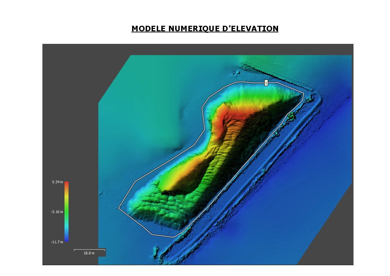Viewport: 390px width, 276px height.
Task: Select the -11.7 m legend label
Action: pos(57,242)
